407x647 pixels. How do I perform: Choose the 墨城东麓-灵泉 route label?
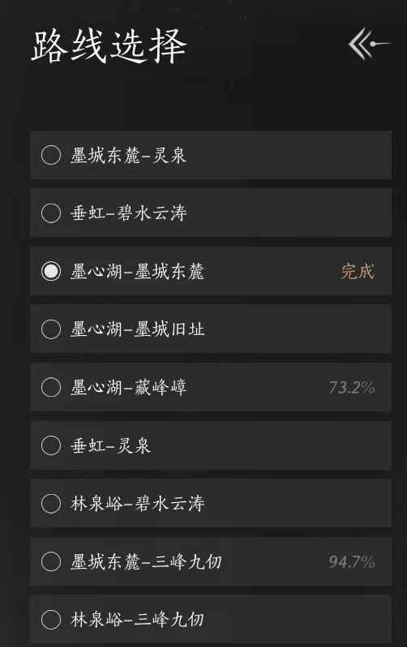point(128,155)
